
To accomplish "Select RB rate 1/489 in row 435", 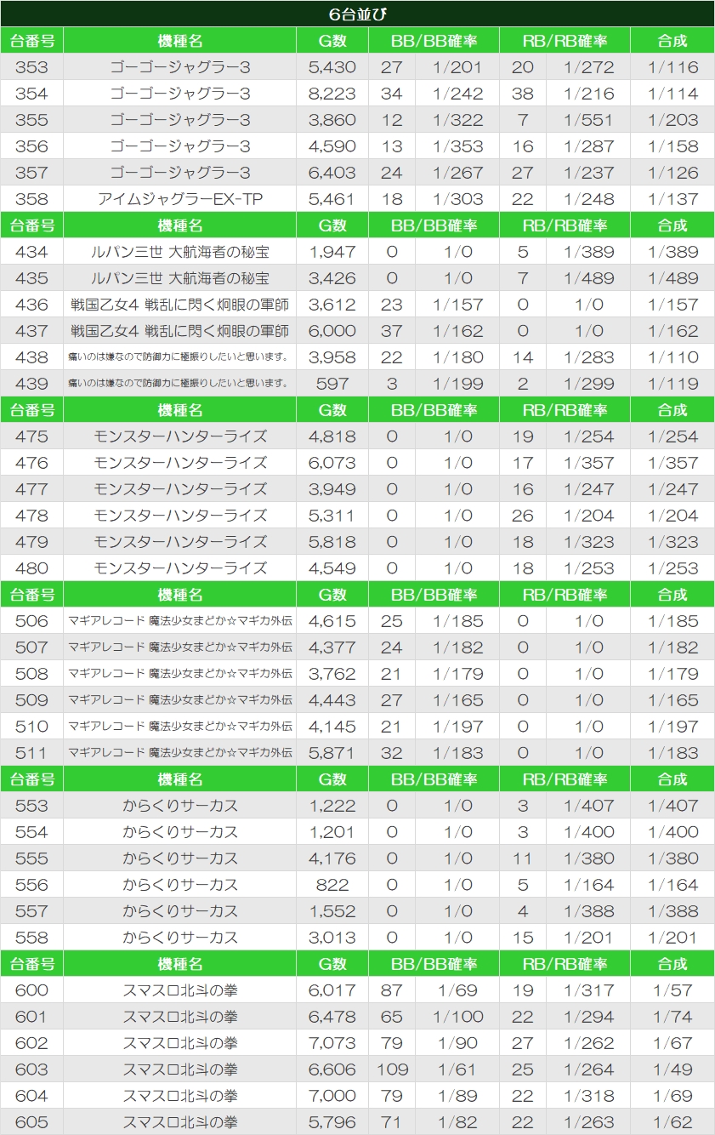I will click(588, 278).
